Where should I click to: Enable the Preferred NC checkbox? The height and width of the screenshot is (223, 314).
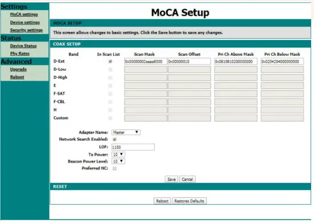click(115, 168)
